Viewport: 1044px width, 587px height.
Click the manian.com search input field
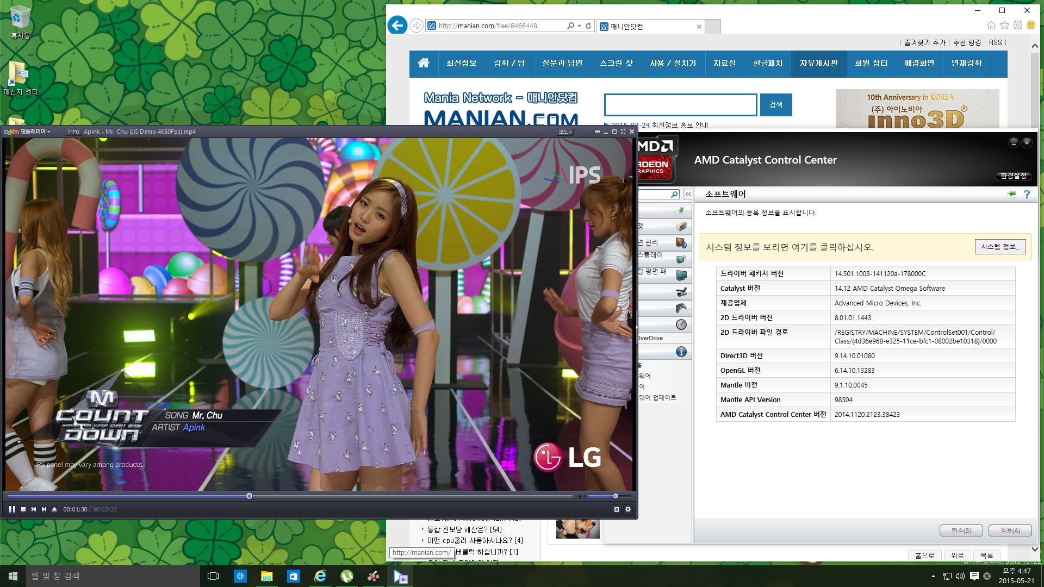pos(680,105)
